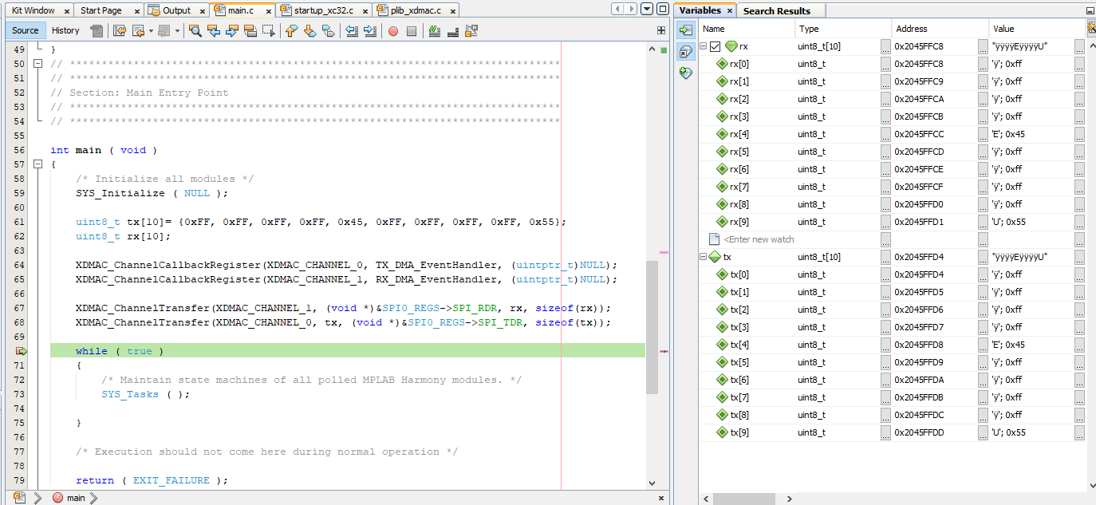This screenshot has width=1096, height=505.
Task: Open the Back button history dropdown
Action: 151,30
